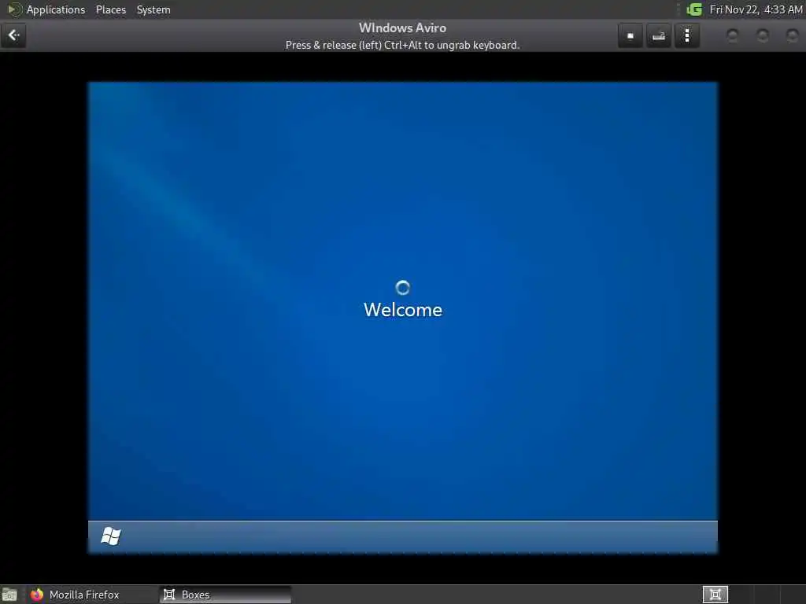Click the Windows logo in the VM

coord(110,536)
